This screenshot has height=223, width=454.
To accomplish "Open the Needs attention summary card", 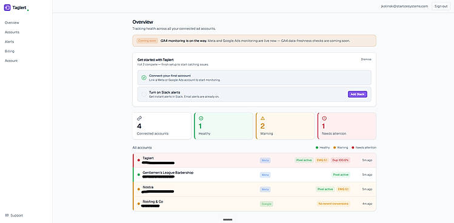I will pyautogui.click(x=347, y=126).
